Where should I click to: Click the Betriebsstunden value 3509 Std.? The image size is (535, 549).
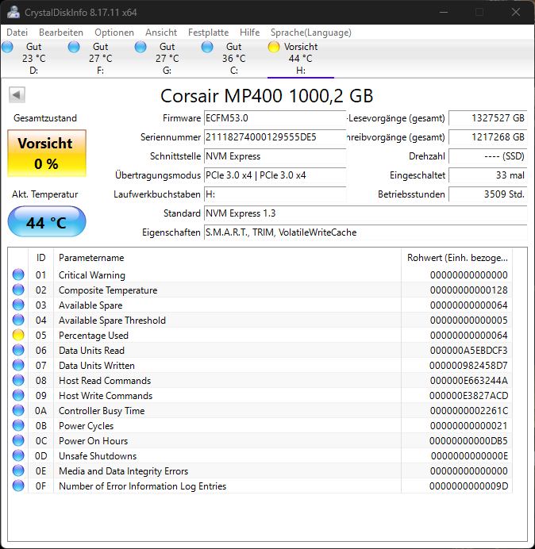point(487,194)
